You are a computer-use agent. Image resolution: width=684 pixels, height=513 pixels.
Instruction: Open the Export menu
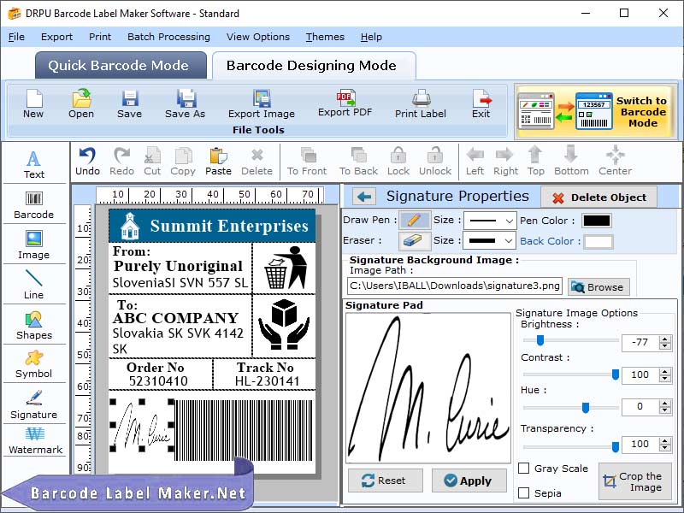[x=56, y=37]
